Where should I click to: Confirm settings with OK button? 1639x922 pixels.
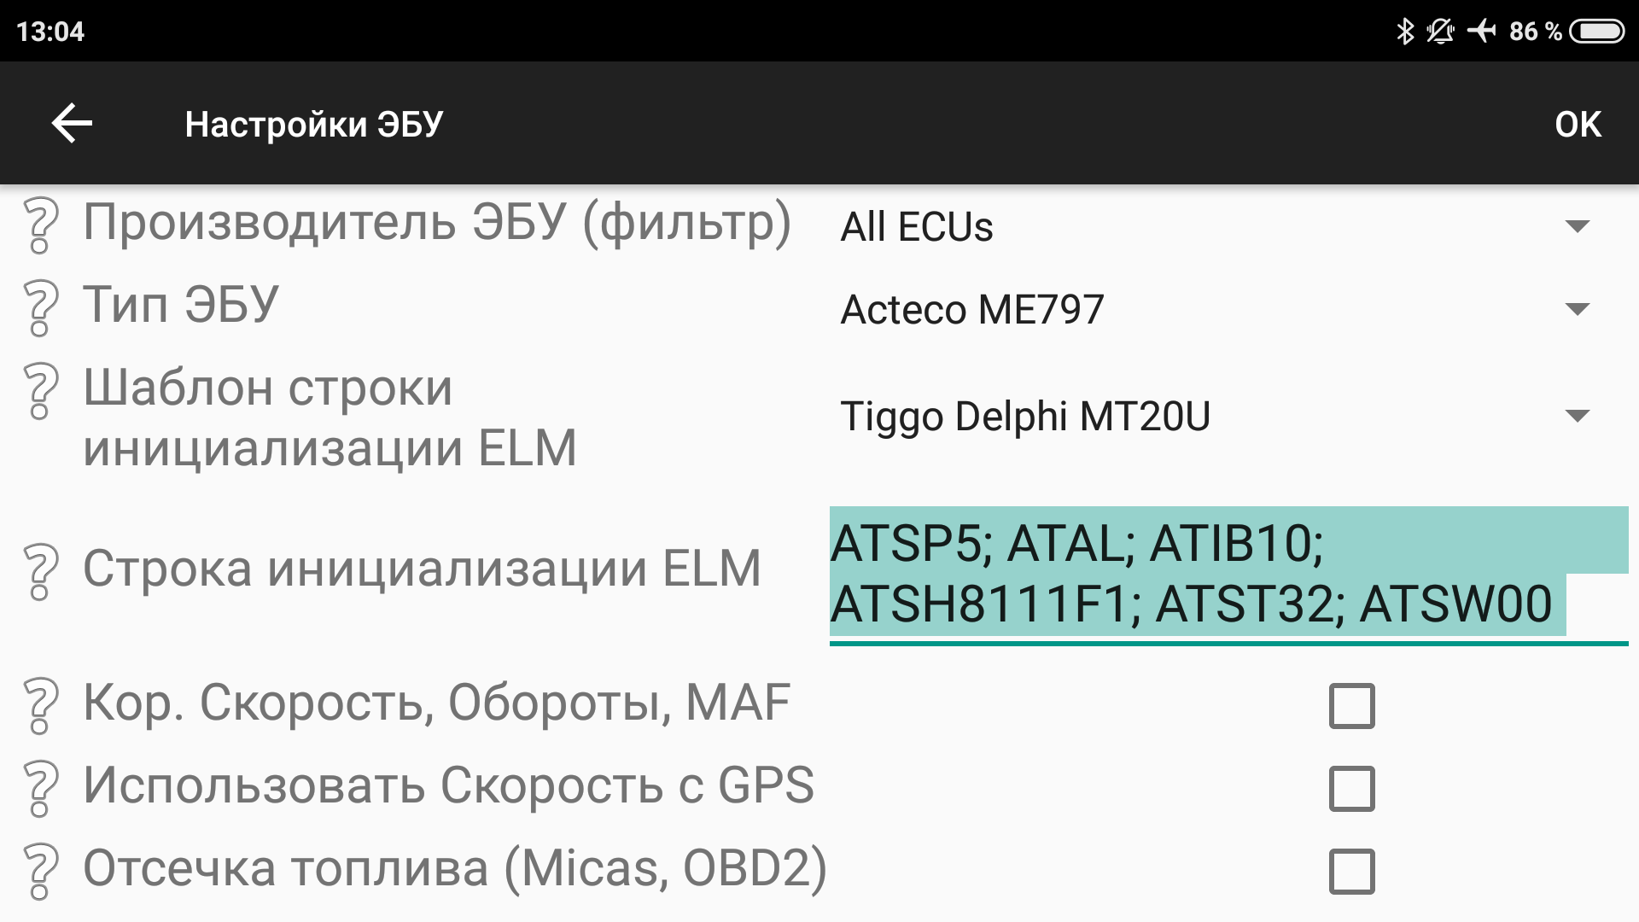(x=1578, y=125)
